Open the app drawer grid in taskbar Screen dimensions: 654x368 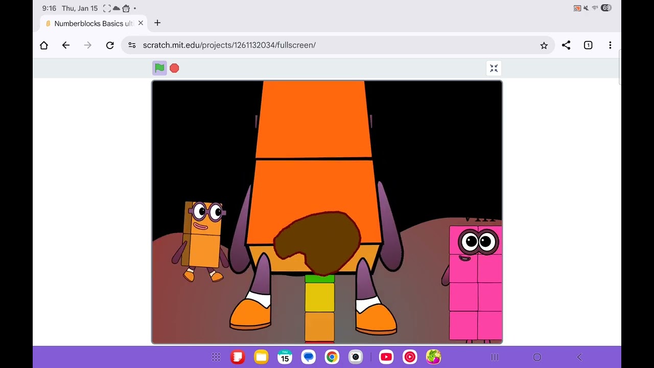(216, 357)
